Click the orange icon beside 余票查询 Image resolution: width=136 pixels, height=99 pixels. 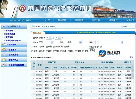coord(4,49)
